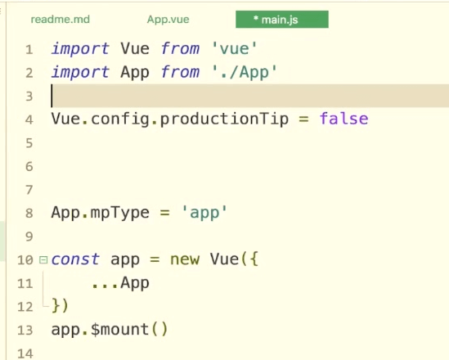The height and width of the screenshot is (360, 449).
Task: Place cursor in productionTip on line 4
Action: point(224,119)
